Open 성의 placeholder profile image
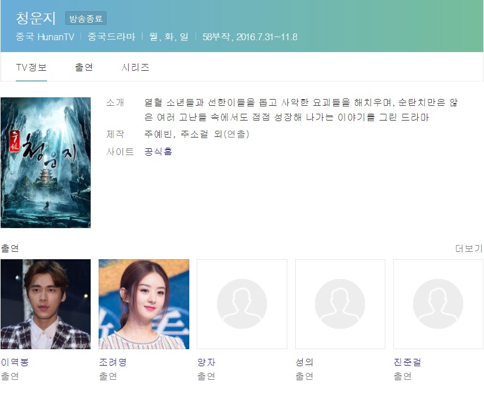This screenshot has height=399, width=484. [340, 304]
